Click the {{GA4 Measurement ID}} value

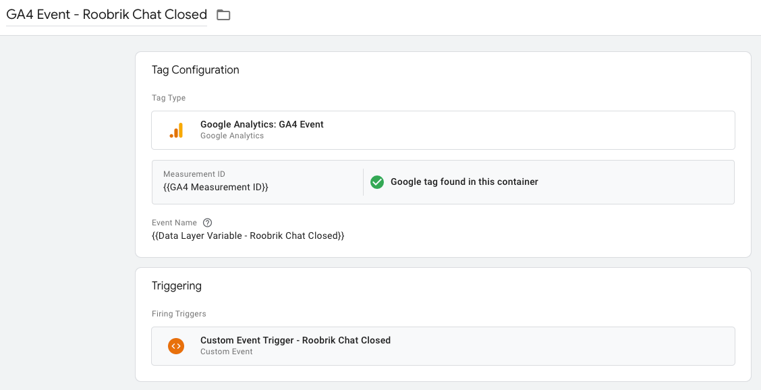[215, 187]
